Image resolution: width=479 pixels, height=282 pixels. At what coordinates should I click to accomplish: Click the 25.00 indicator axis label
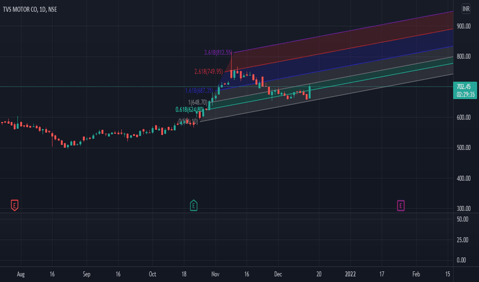coord(463,240)
